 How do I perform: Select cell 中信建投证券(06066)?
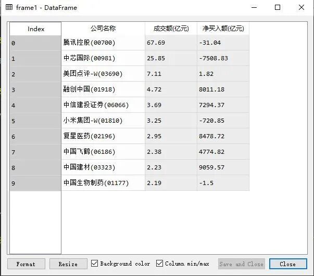(x=103, y=105)
